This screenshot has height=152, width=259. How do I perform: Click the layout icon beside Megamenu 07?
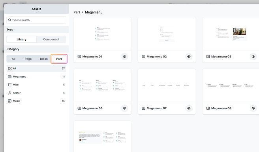[144, 108]
